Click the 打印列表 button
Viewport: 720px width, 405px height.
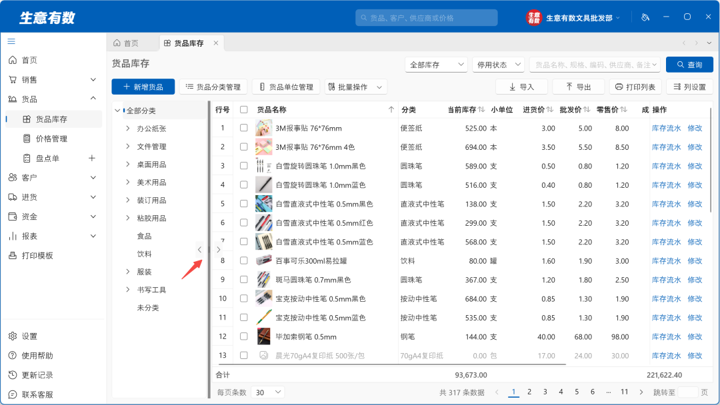tap(635, 87)
